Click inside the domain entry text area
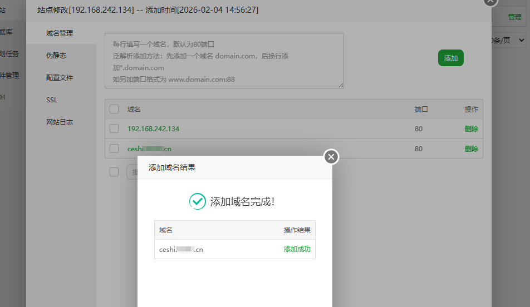 pos(224,60)
